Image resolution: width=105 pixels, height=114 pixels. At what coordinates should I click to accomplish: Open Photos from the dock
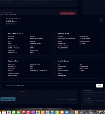38,112
